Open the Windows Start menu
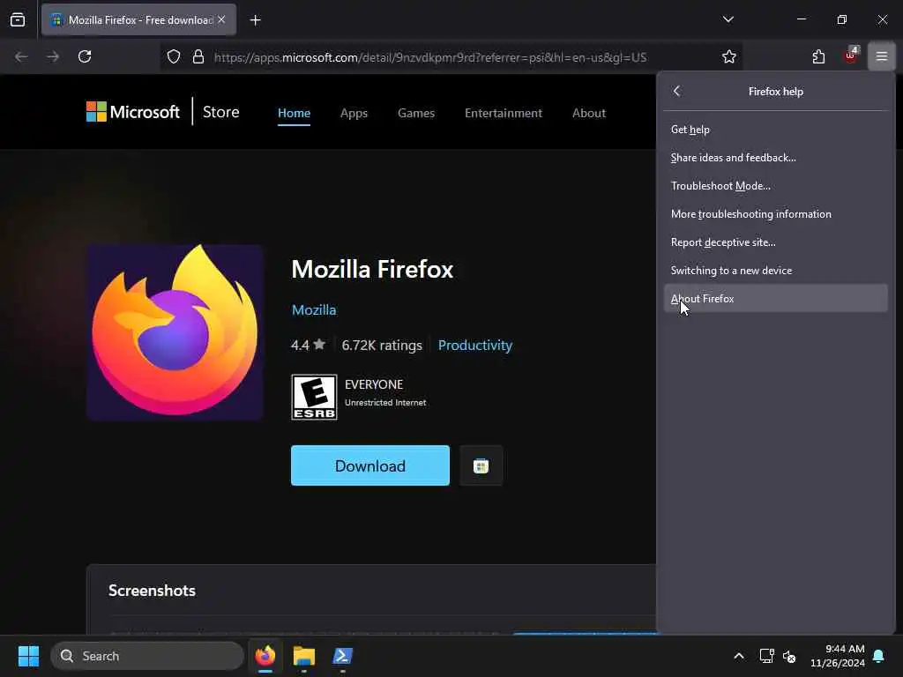 tap(28, 656)
